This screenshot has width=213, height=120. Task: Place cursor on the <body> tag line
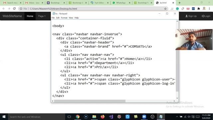(58, 26)
